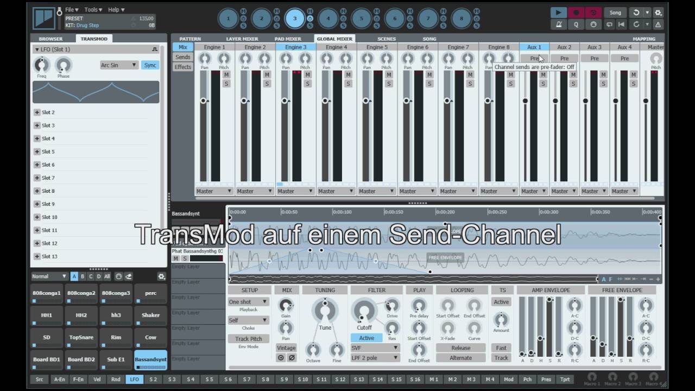The image size is (695, 391).
Task: Click the phase invert icon under Vintage
Action: (x=292, y=358)
